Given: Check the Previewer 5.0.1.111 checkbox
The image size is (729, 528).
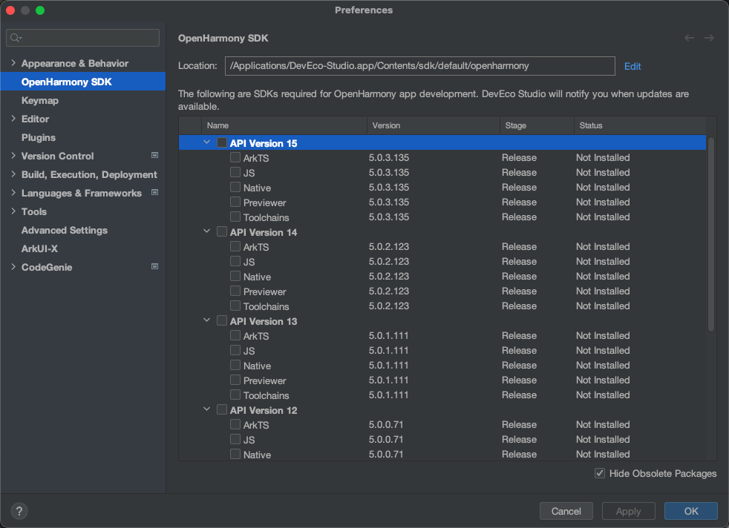Looking at the screenshot, I should click(x=235, y=380).
